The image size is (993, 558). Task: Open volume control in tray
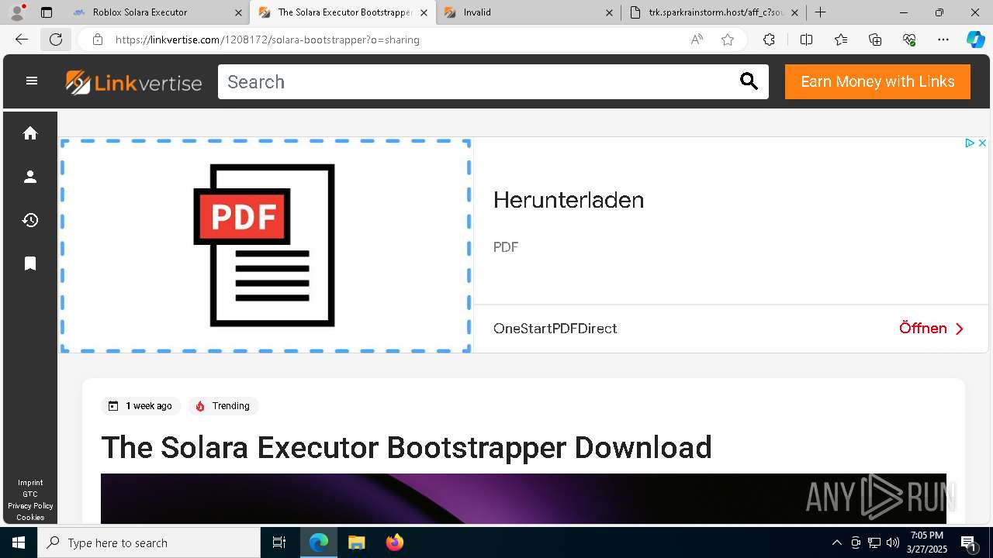[x=893, y=542]
